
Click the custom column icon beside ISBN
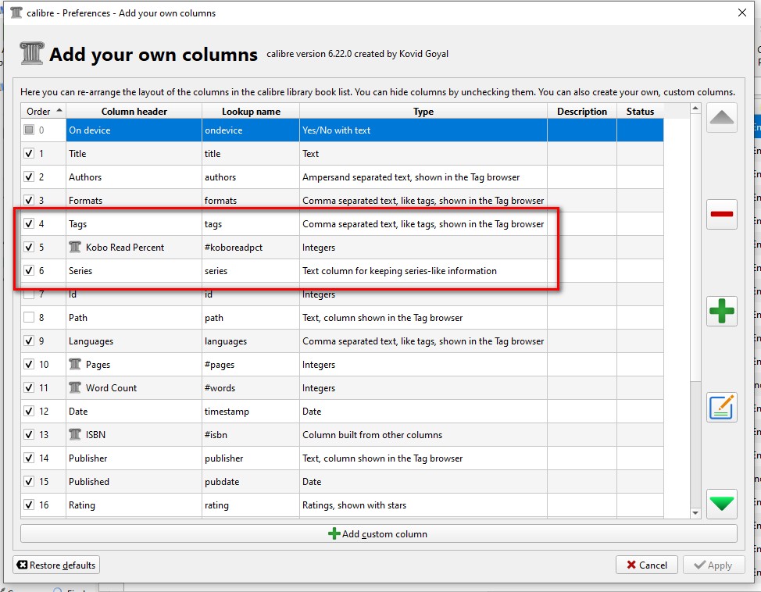tap(75, 434)
